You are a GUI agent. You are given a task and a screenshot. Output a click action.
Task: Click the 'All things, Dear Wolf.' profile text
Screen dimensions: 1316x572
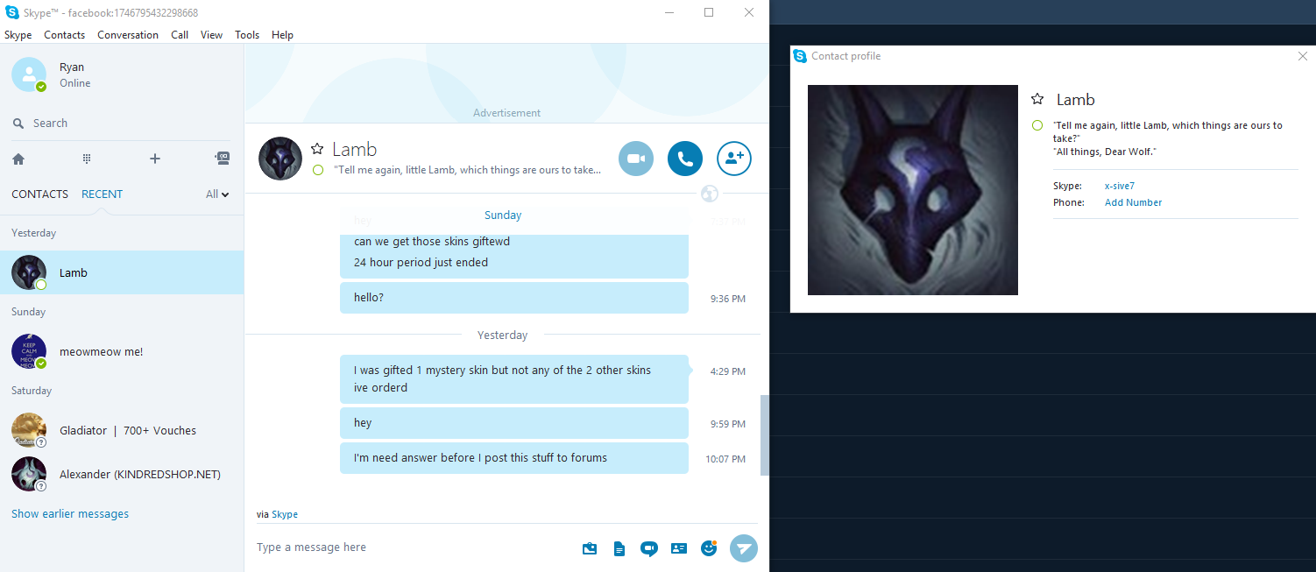(1105, 152)
